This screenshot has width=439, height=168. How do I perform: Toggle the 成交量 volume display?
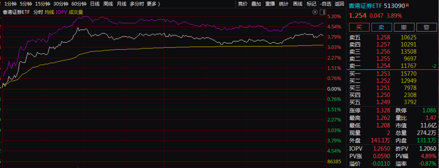click(76, 12)
